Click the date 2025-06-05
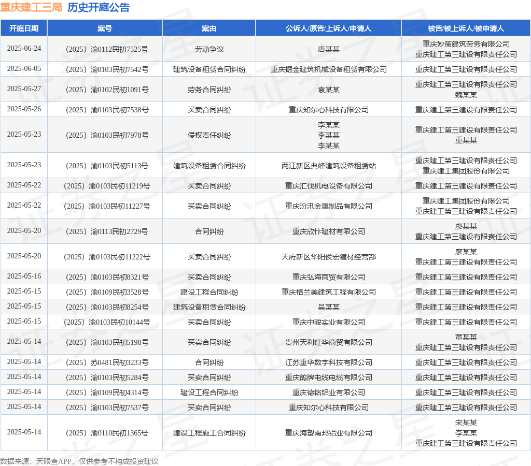 pyautogui.click(x=24, y=69)
